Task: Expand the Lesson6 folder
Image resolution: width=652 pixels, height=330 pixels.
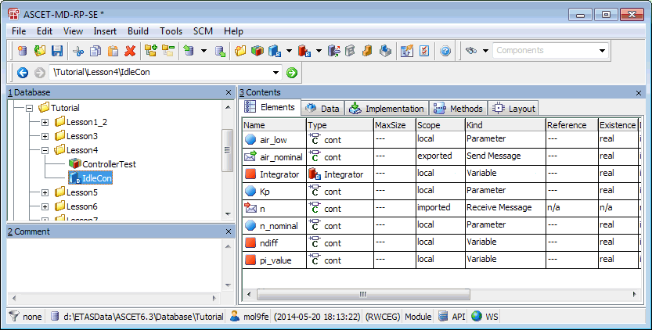Action: (x=45, y=207)
